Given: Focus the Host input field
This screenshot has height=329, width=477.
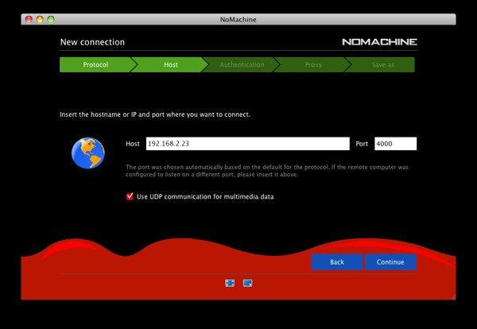Looking at the screenshot, I should (247, 144).
